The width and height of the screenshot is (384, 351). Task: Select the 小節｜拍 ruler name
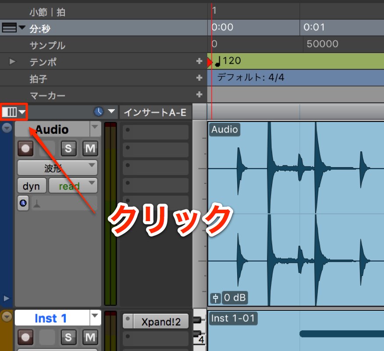point(47,12)
